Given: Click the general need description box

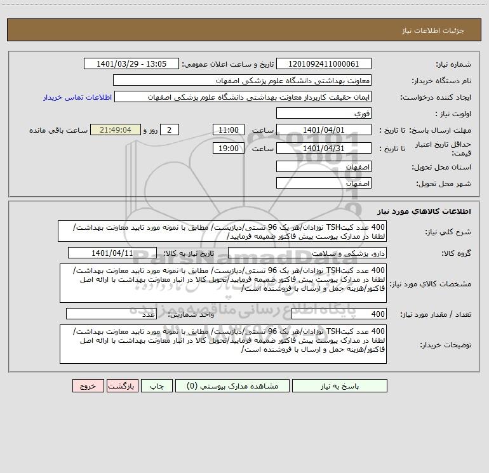Looking at the screenshot, I should [222, 231].
